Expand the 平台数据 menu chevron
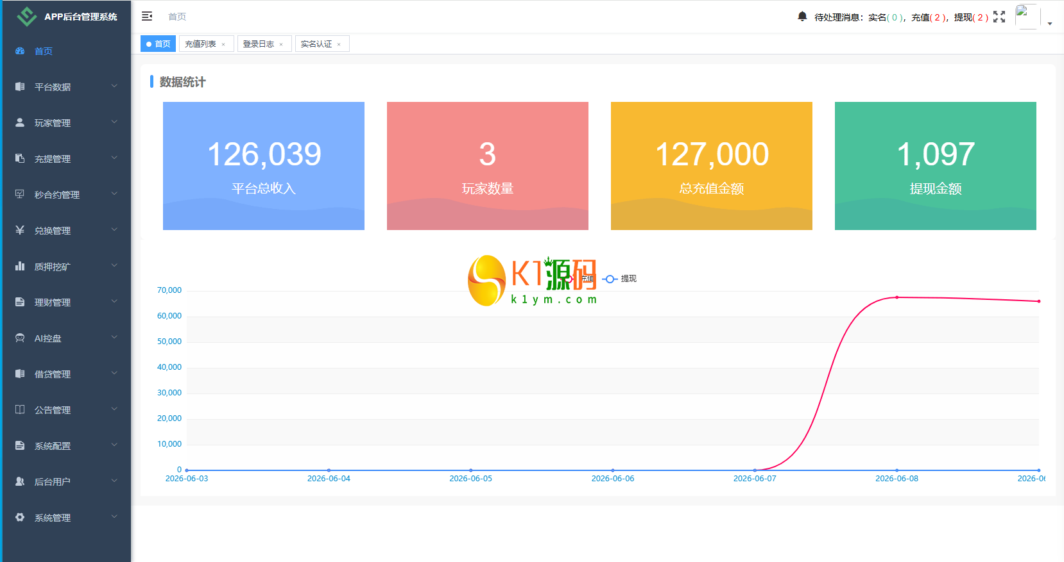This screenshot has width=1064, height=562. click(x=114, y=86)
